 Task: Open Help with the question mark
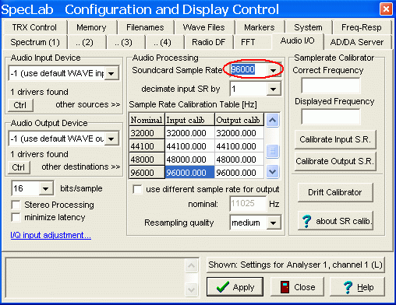point(357,287)
